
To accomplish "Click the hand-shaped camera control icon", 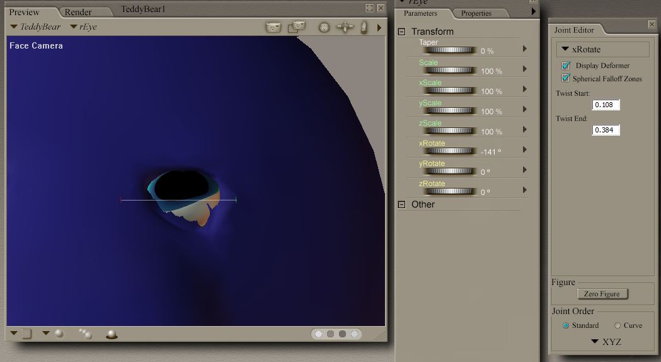I will pos(364,28).
